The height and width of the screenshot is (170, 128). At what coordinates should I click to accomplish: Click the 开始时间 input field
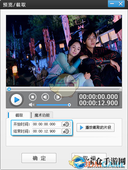(x=47, y=124)
